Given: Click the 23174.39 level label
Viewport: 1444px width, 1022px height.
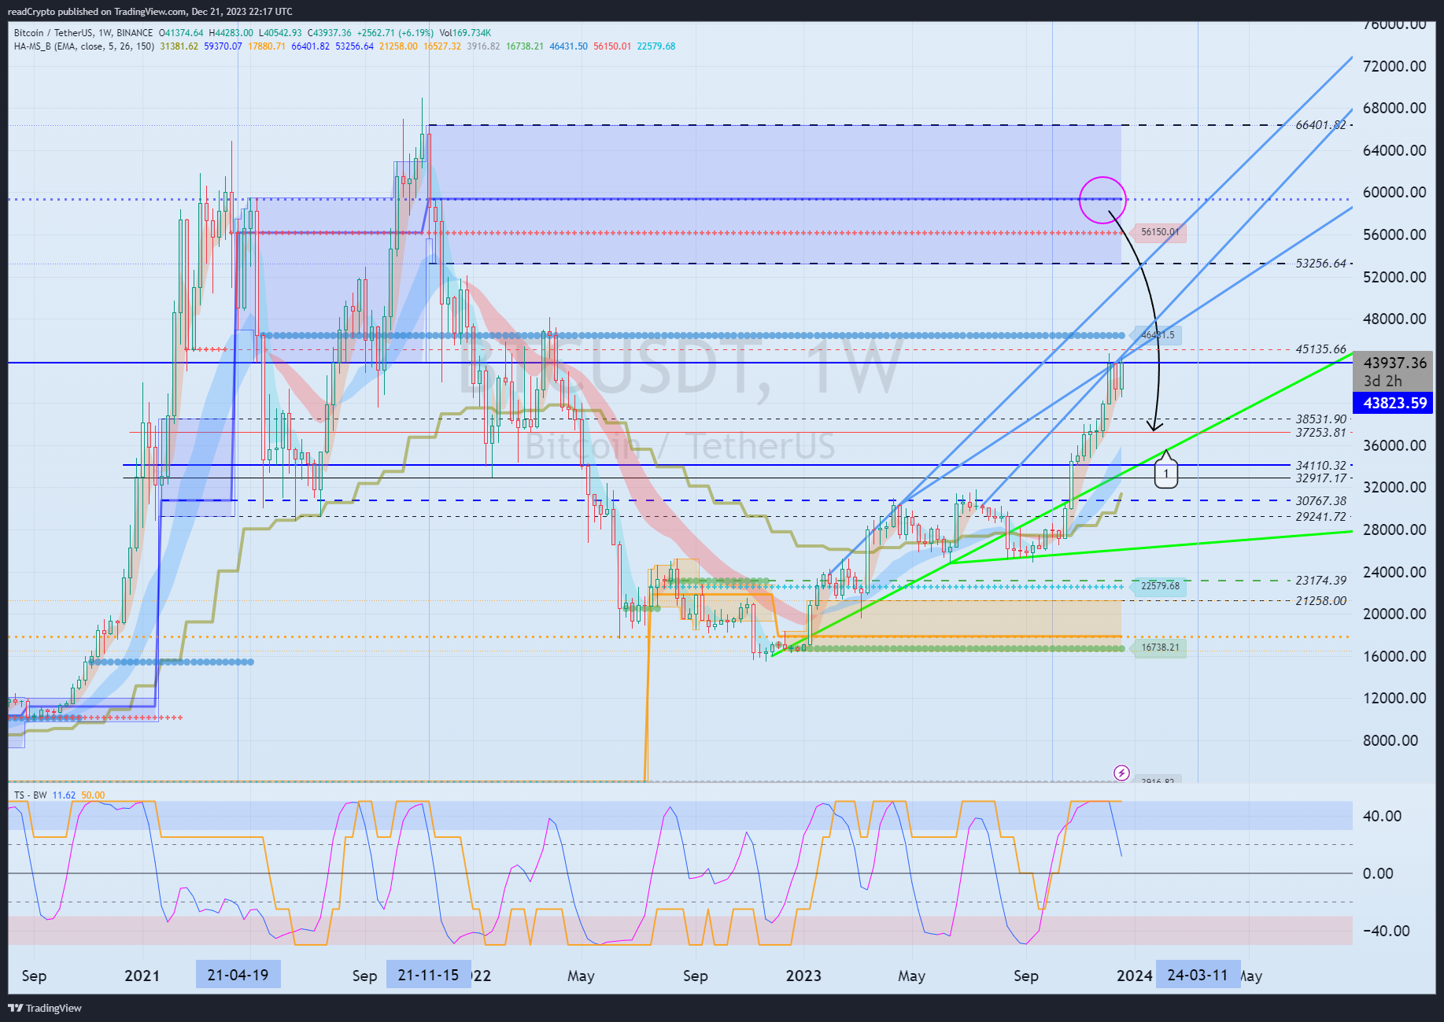Looking at the screenshot, I should point(1320,581).
